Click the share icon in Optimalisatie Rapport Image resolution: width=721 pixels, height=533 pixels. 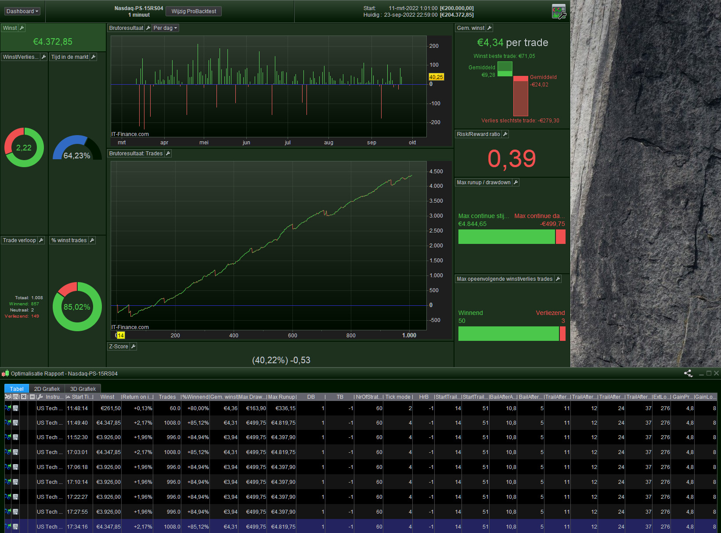(x=688, y=374)
